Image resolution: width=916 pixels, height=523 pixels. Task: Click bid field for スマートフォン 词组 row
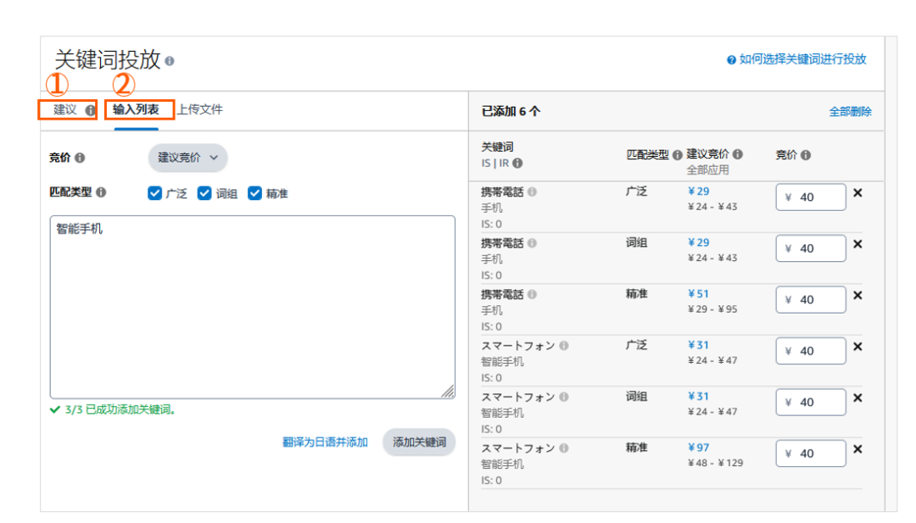click(x=811, y=403)
